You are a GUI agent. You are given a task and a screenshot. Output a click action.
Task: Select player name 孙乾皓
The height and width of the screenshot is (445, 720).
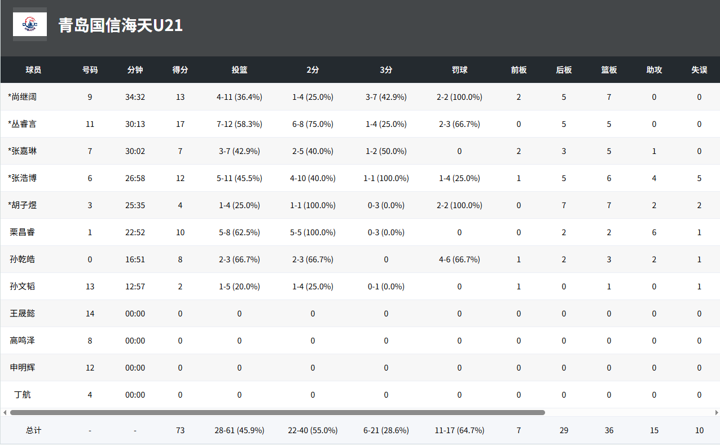pyautogui.click(x=22, y=259)
